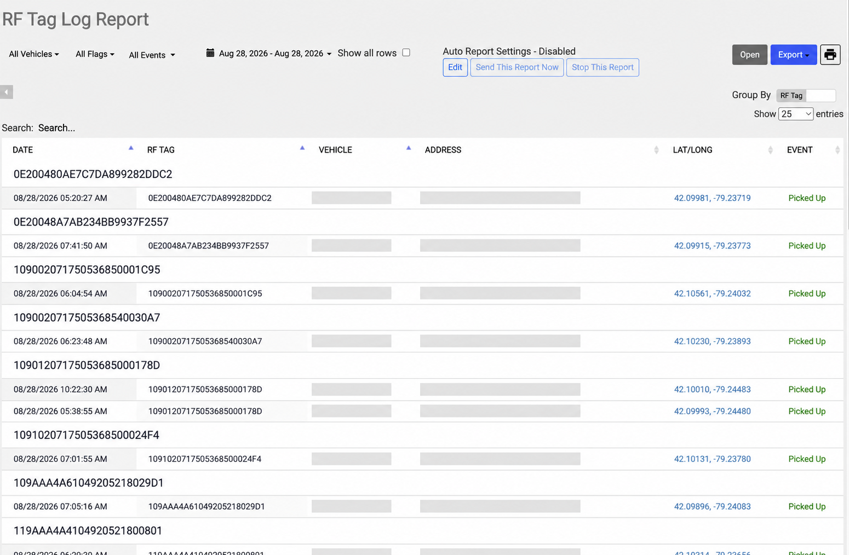Select group header 109002071750536850001C95

87,269
